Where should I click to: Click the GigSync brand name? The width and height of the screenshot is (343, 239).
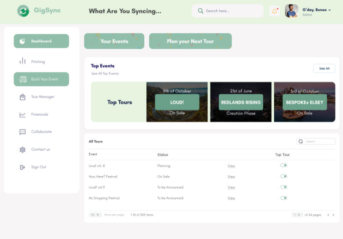click(47, 11)
